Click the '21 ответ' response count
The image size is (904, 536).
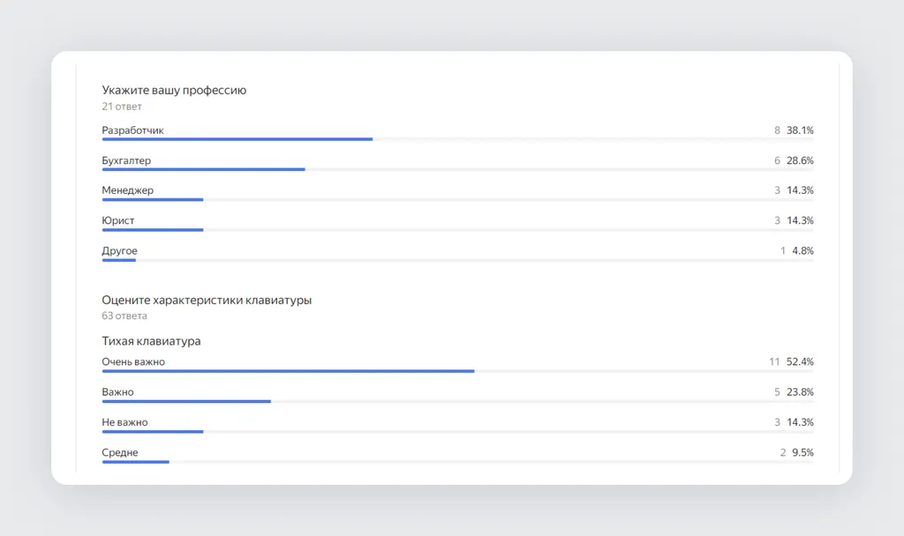coord(122,107)
